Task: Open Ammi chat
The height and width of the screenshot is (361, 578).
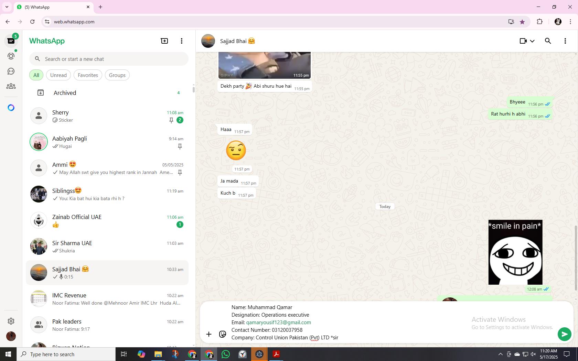Action: pos(107,168)
